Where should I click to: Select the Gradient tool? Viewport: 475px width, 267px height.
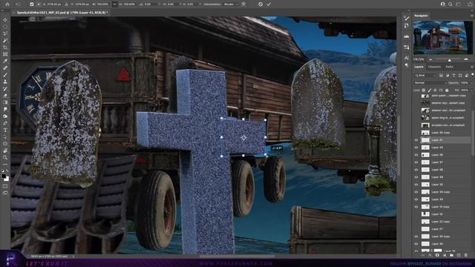point(5,102)
